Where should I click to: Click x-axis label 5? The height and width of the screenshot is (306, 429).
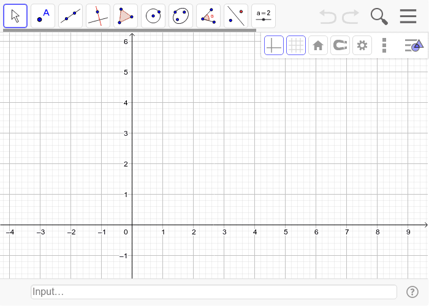[x=286, y=232]
